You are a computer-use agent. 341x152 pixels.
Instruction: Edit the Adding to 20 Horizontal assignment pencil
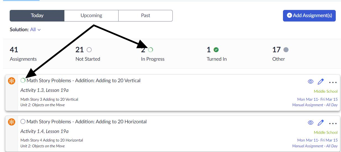321,123
